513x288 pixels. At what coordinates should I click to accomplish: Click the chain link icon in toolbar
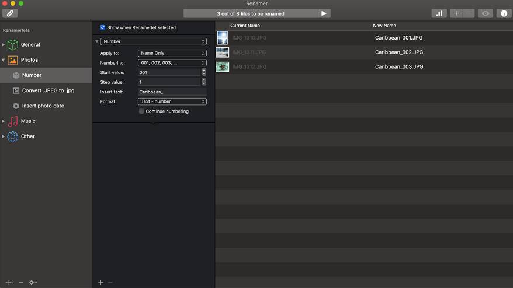(x=9, y=13)
